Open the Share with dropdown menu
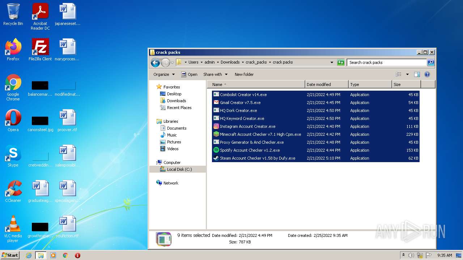Image resolution: width=463 pixels, height=260 pixels. [x=216, y=74]
